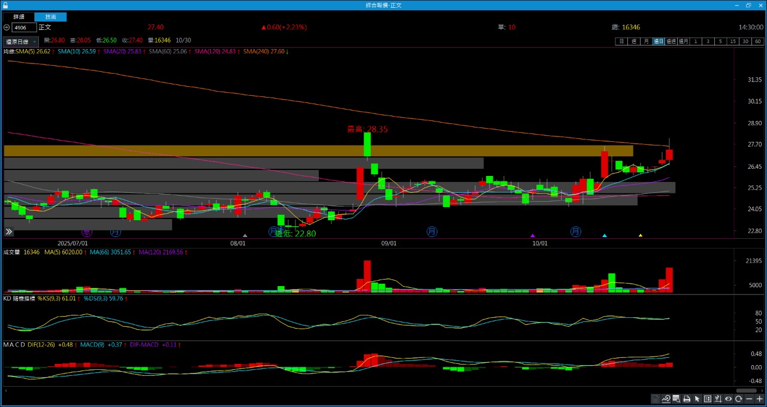The image size is (767, 407).
Task: Open the 還原日線 chart type dropdown
Action: pos(21,42)
